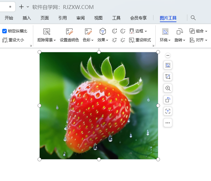
Task: Click the 色彩 icon
Action: click(88, 32)
